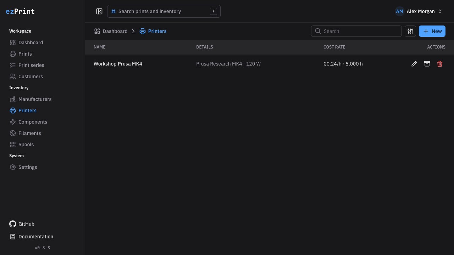Open the filter options icon button
This screenshot has height=255, width=454.
(x=410, y=31)
